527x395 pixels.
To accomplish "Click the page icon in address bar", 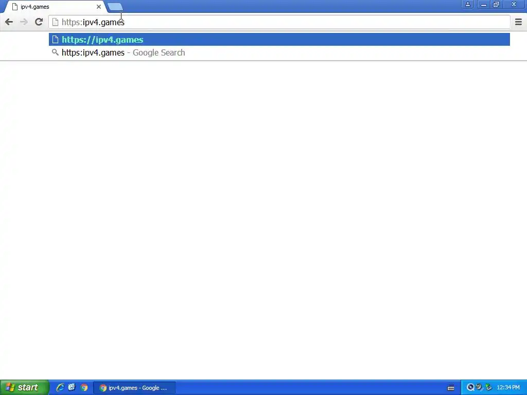I will coord(55,22).
